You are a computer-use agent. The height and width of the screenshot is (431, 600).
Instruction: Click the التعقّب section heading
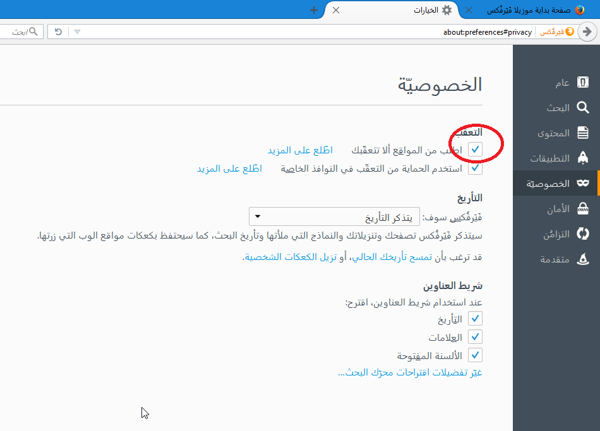pyautogui.click(x=469, y=133)
